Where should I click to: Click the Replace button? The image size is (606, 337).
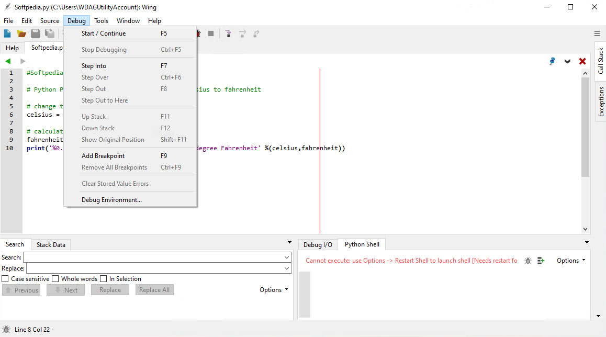[x=110, y=290]
